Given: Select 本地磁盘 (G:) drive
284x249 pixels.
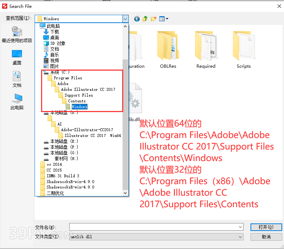Looking at the screenshot, I should tap(61, 153).
